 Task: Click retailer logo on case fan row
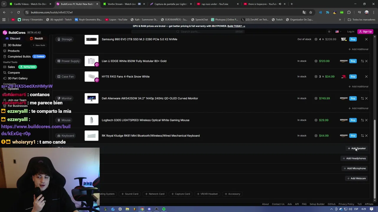point(343,77)
